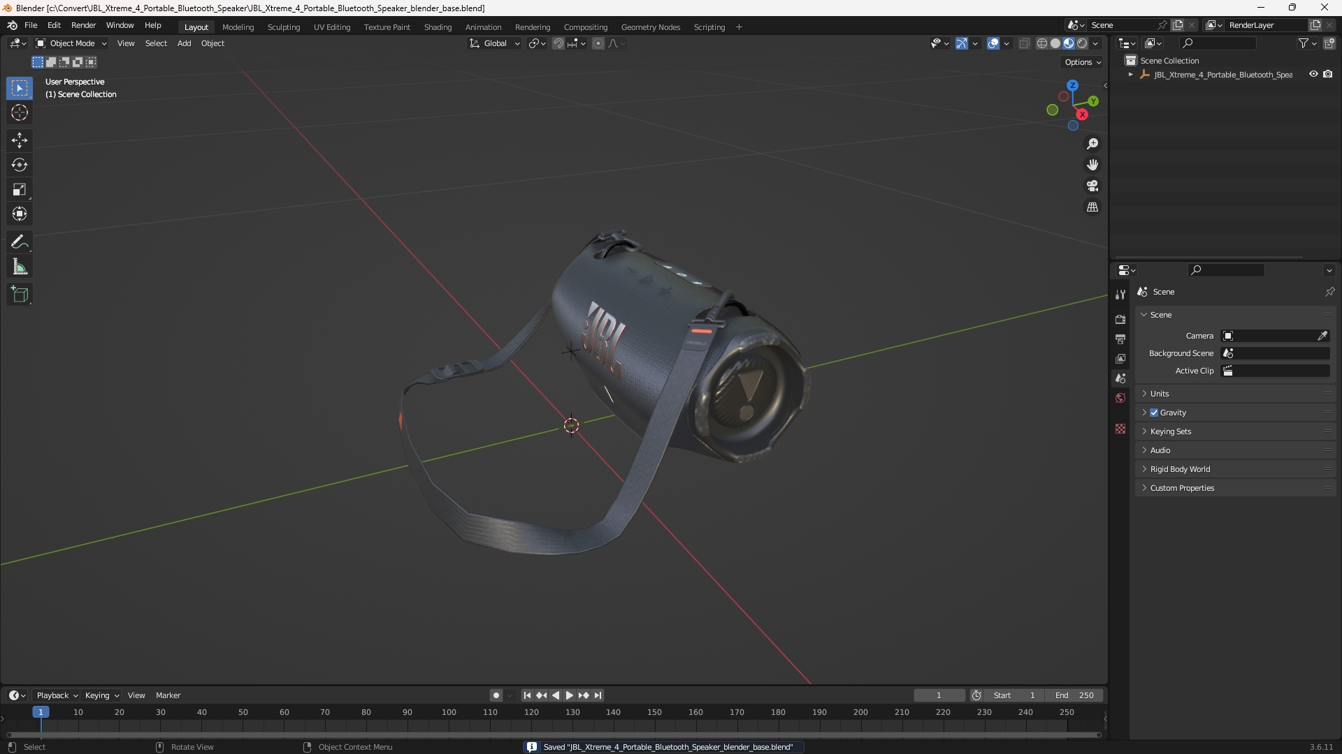Toggle snapping magnet
This screenshot has height=754, width=1342.
click(x=558, y=43)
